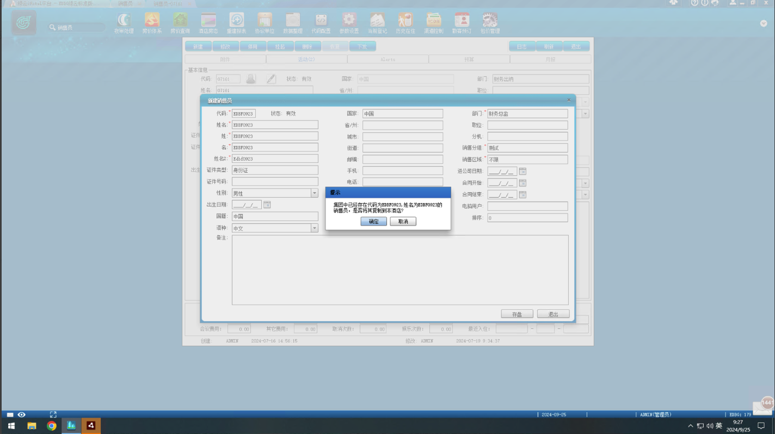Switch to the 月报 tab
The height and width of the screenshot is (434, 775).
(550, 59)
